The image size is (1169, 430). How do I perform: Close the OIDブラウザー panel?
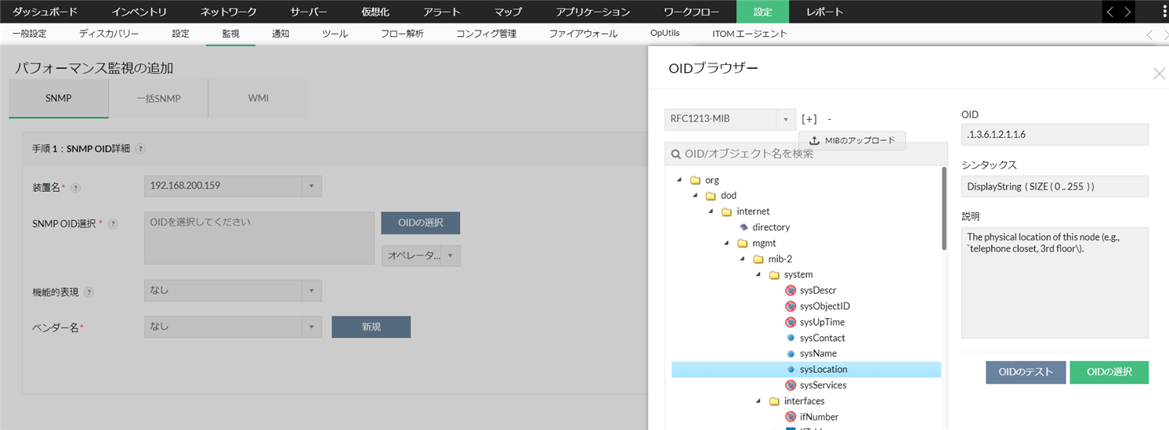[1159, 74]
